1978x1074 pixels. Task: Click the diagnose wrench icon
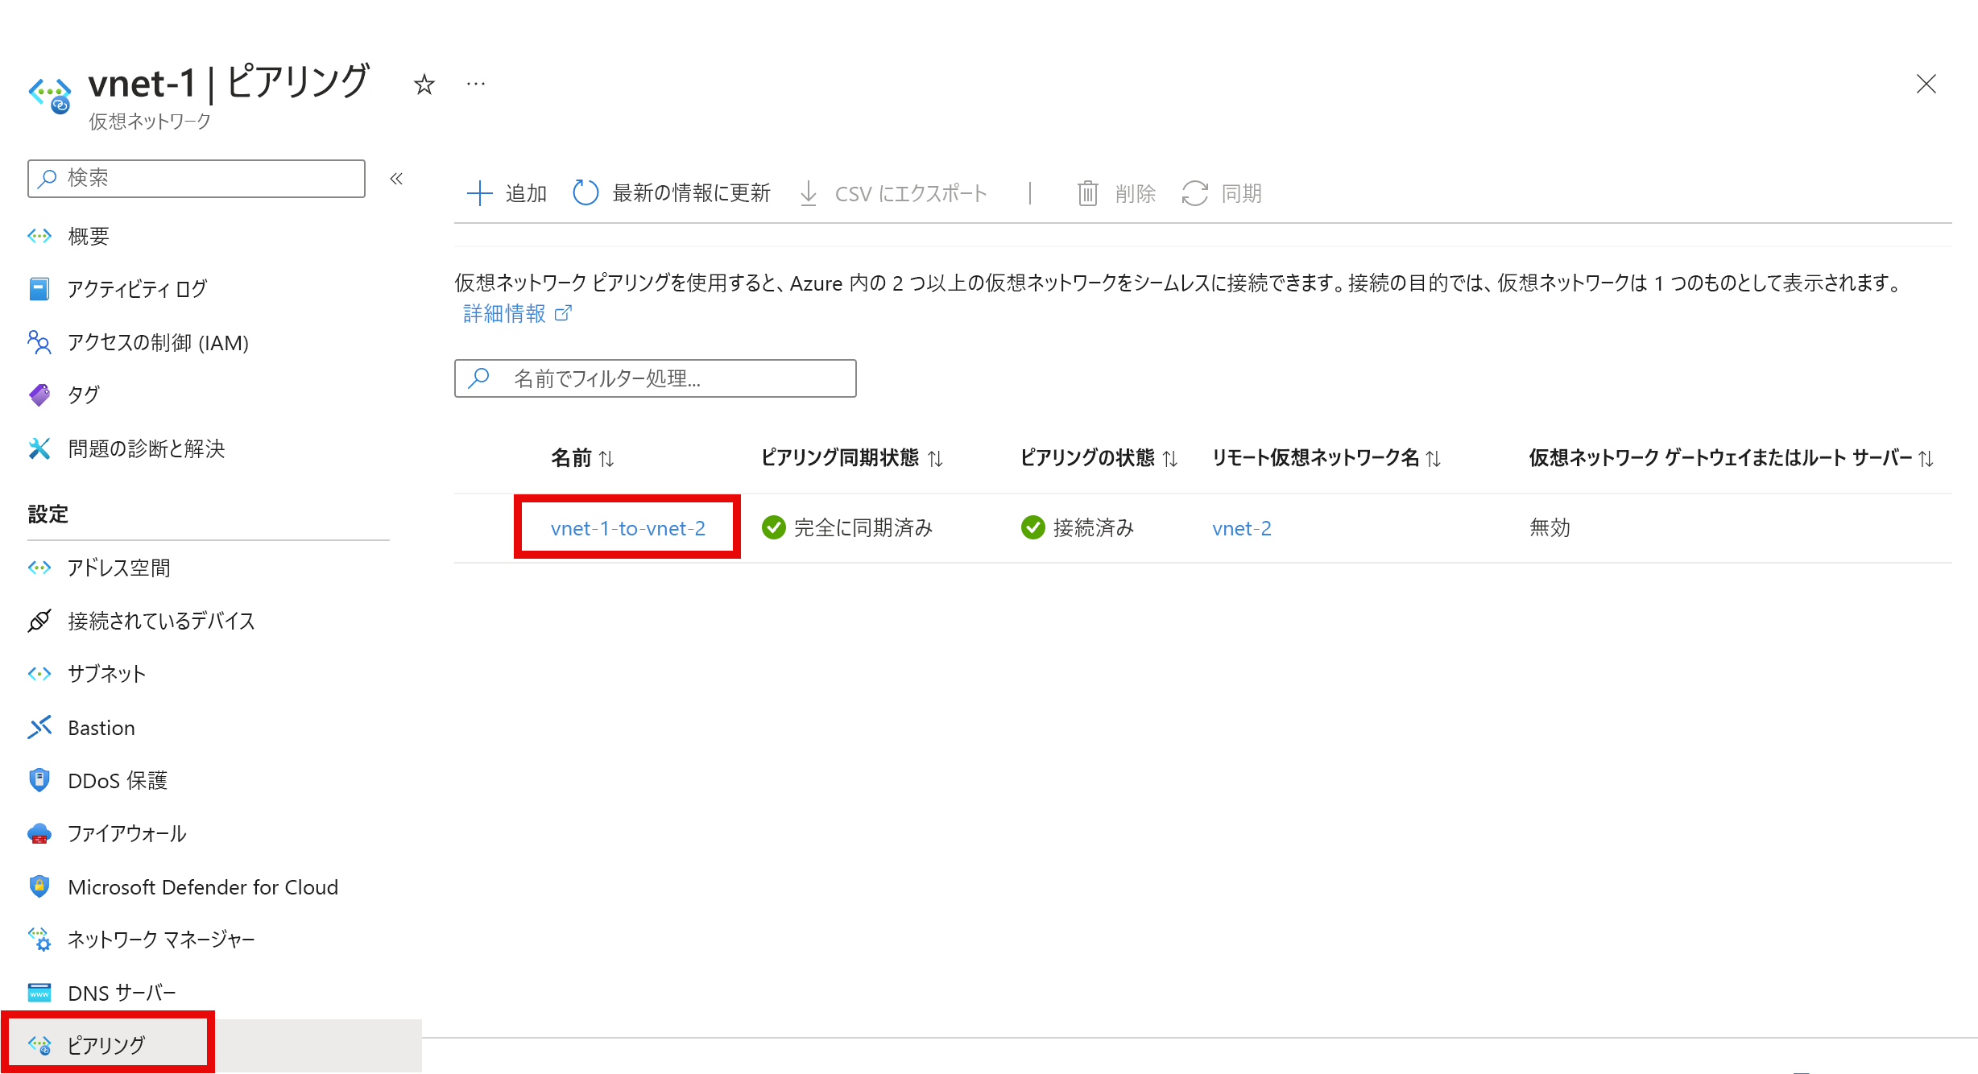point(39,448)
